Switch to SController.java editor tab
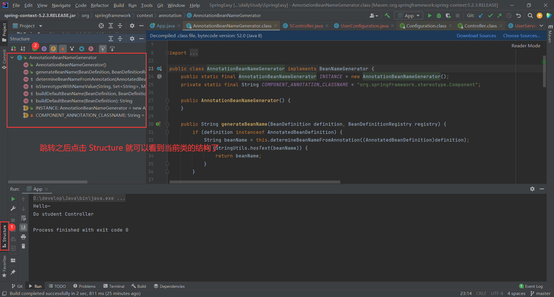Image resolution: width=554 pixels, height=297 pixels. point(306,26)
